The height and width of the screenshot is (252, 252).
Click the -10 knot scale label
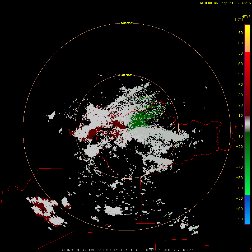click(x=239, y=136)
